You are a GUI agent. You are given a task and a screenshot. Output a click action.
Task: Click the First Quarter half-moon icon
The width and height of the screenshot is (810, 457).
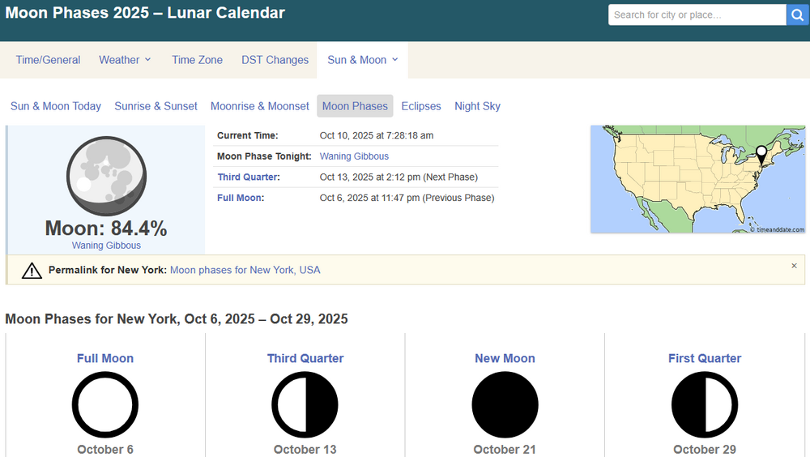(x=705, y=404)
